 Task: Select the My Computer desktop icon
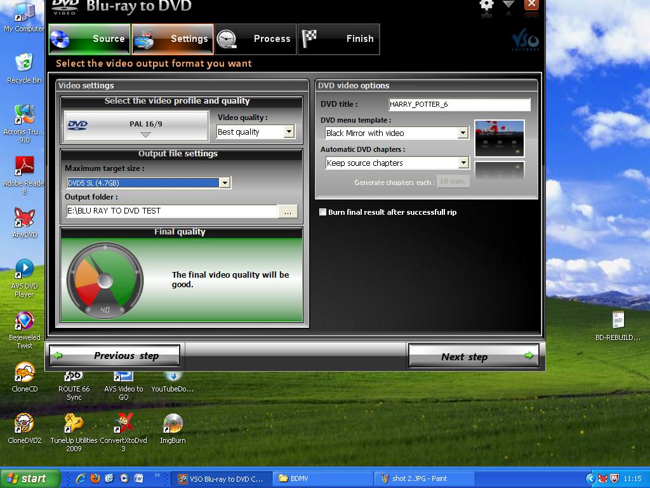coord(24,18)
